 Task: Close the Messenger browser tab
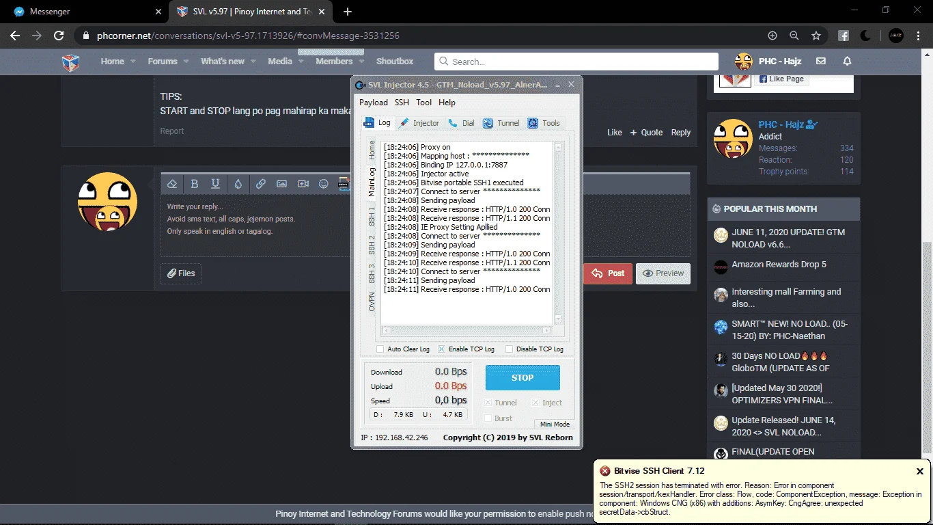(x=158, y=12)
